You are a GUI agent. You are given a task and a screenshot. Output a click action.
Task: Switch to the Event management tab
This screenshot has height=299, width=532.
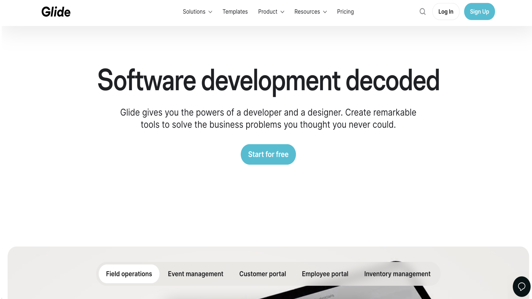(195, 274)
